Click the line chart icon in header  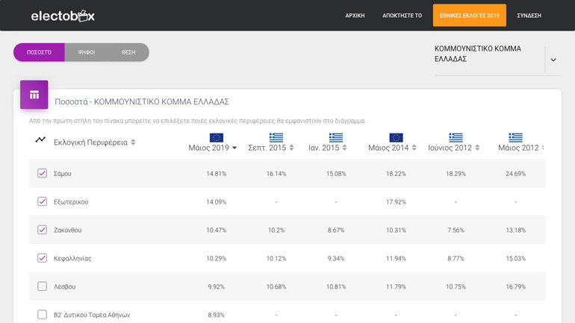(x=40, y=139)
